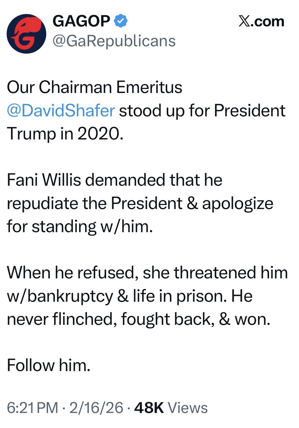Click the blue verified checkmark badge

121,21
